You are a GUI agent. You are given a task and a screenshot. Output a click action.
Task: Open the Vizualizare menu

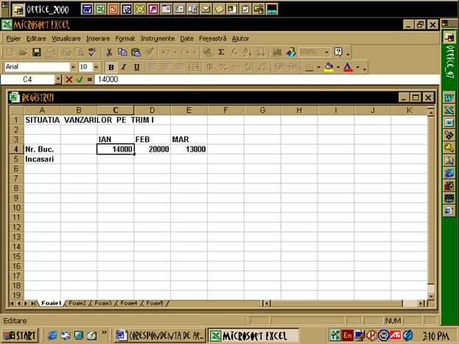click(66, 38)
